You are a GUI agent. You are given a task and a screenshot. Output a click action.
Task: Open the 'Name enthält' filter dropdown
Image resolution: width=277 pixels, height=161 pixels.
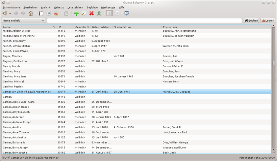click(x=23, y=21)
